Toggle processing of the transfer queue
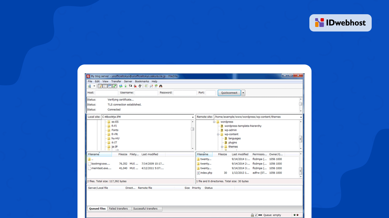The width and height of the screenshot is (389, 218). point(126,86)
